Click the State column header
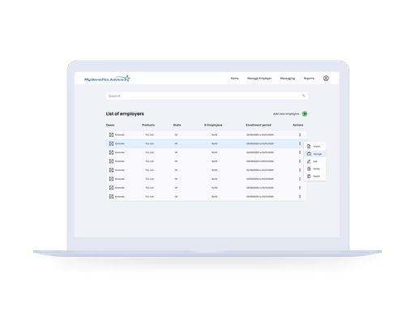 point(177,125)
